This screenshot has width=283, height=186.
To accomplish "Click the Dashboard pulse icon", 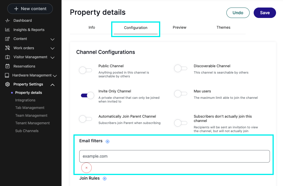I will (x=7, y=21).
